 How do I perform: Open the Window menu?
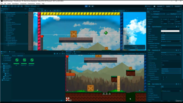point(38,4)
